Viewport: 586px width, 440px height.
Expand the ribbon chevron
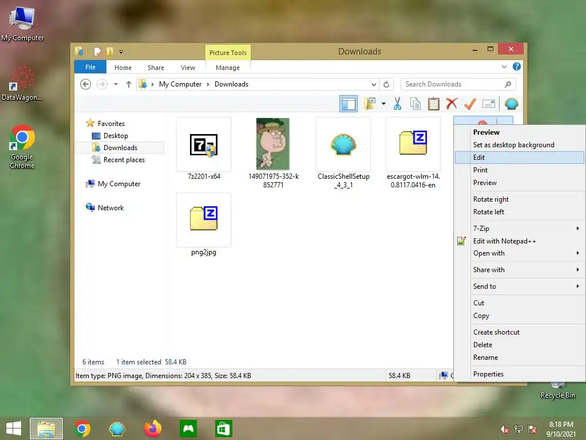pyautogui.click(x=504, y=66)
